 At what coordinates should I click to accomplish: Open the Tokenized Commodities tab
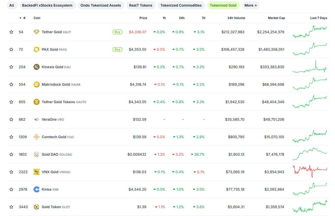(x=181, y=5)
